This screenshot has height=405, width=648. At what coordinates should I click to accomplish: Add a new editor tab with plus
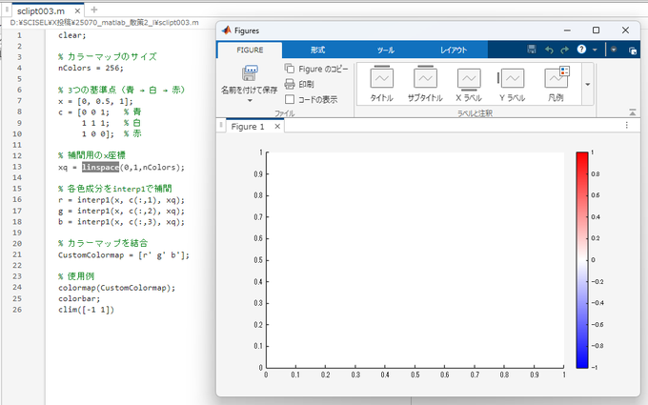[x=93, y=10]
